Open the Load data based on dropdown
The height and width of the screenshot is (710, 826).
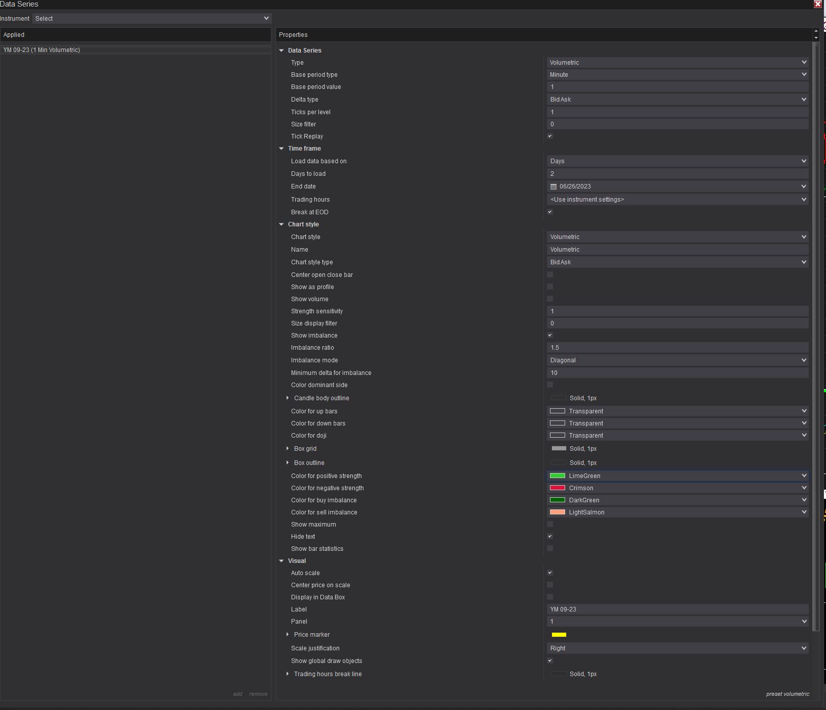[x=677, y=161]
